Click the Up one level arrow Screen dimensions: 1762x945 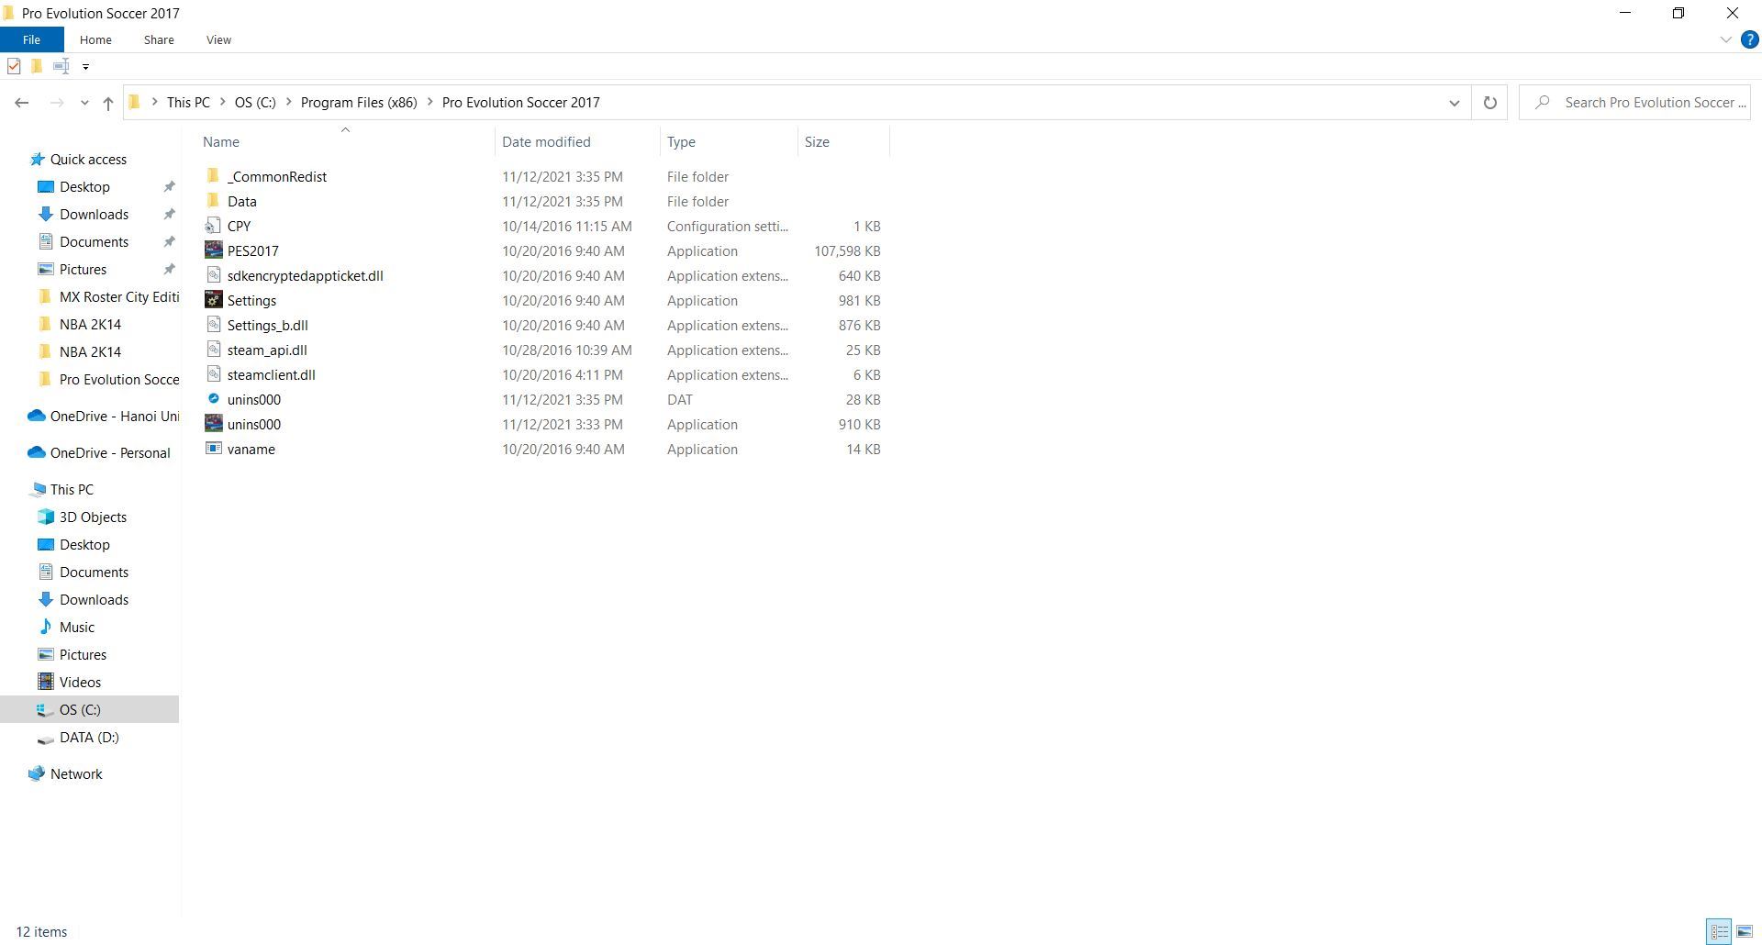pos(108,103)
